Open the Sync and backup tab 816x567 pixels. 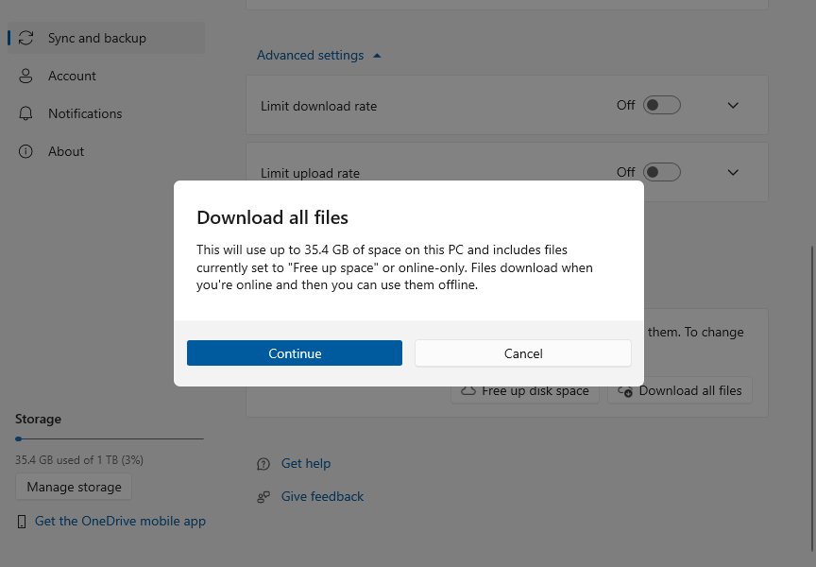(106, 38)
